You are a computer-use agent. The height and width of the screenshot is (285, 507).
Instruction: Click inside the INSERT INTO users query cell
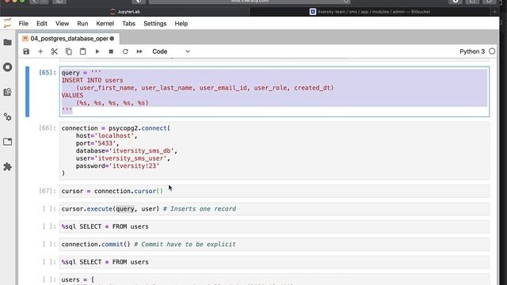click(274, 92)
